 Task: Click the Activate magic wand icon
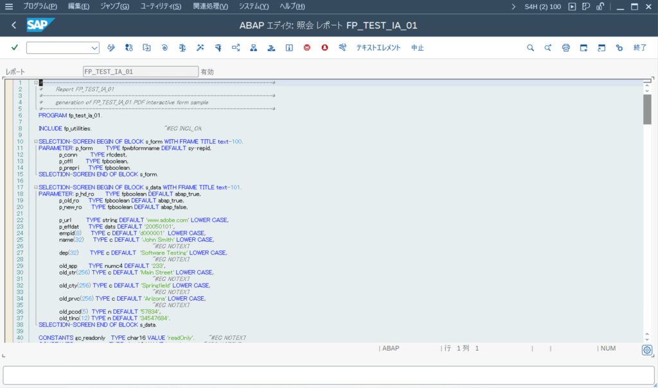200,47
